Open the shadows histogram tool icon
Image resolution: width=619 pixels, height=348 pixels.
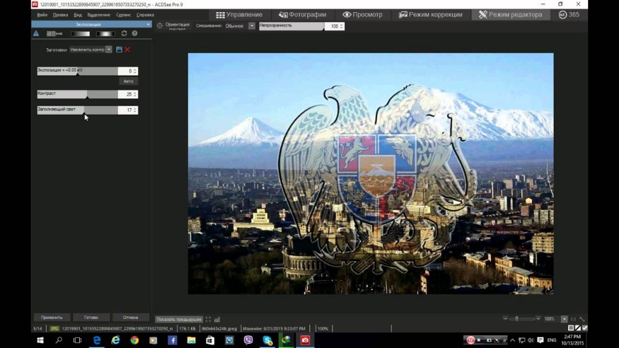coord(54,33)
